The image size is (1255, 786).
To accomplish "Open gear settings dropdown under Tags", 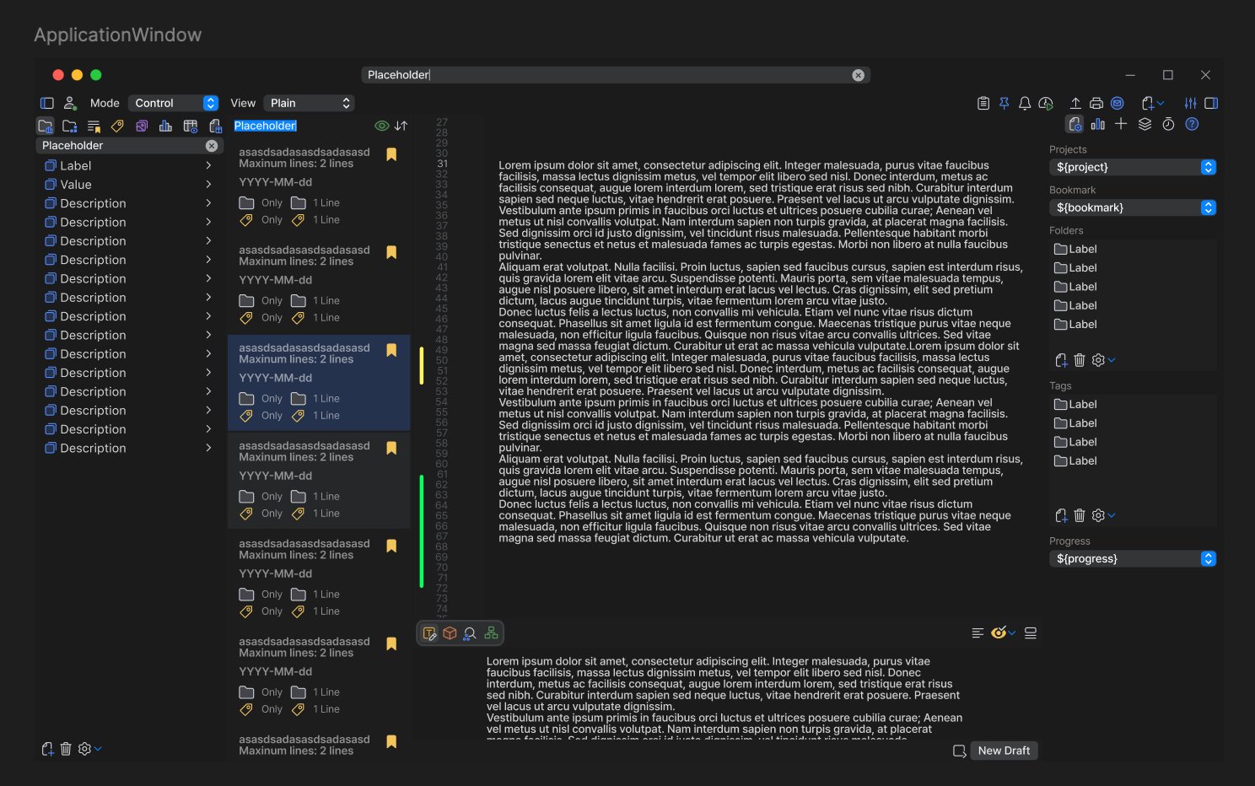I will click(1103, 515).
